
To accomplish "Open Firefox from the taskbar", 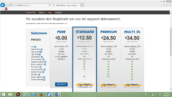I will (41, 94).
